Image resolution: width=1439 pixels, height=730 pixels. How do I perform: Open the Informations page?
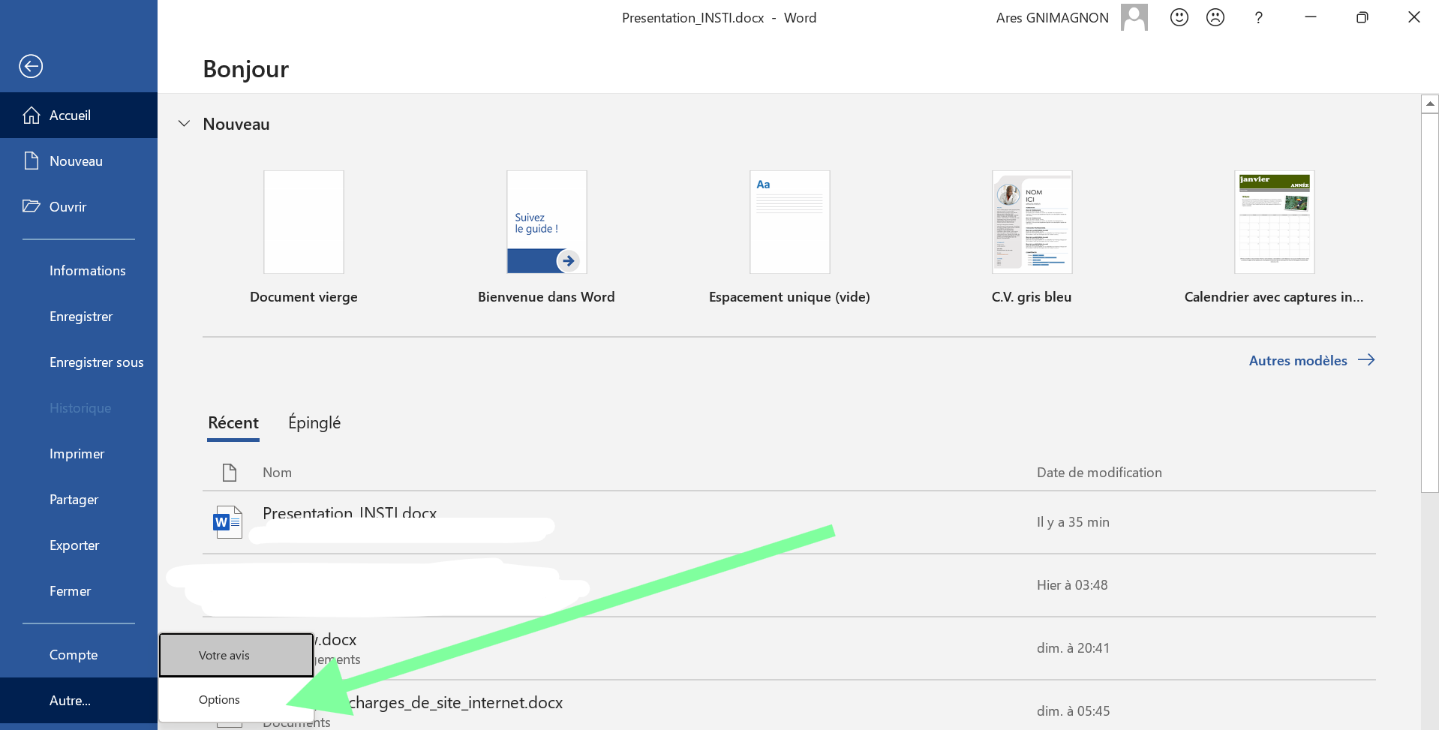point(79,271)
